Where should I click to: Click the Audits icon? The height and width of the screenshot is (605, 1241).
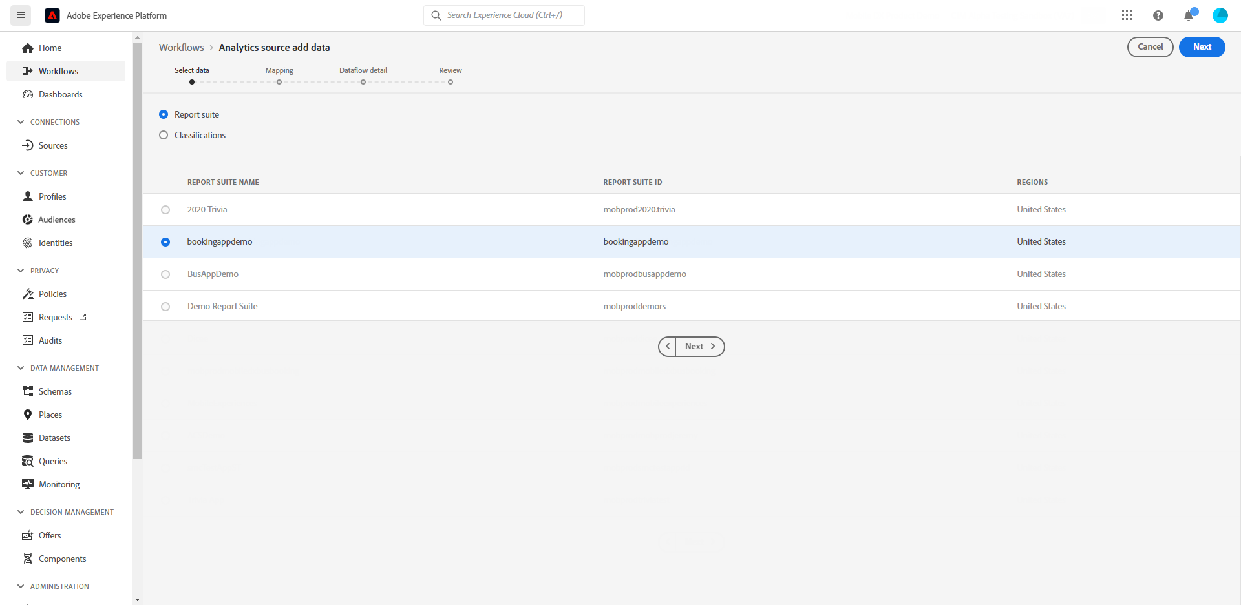click(x=28, y=340)
